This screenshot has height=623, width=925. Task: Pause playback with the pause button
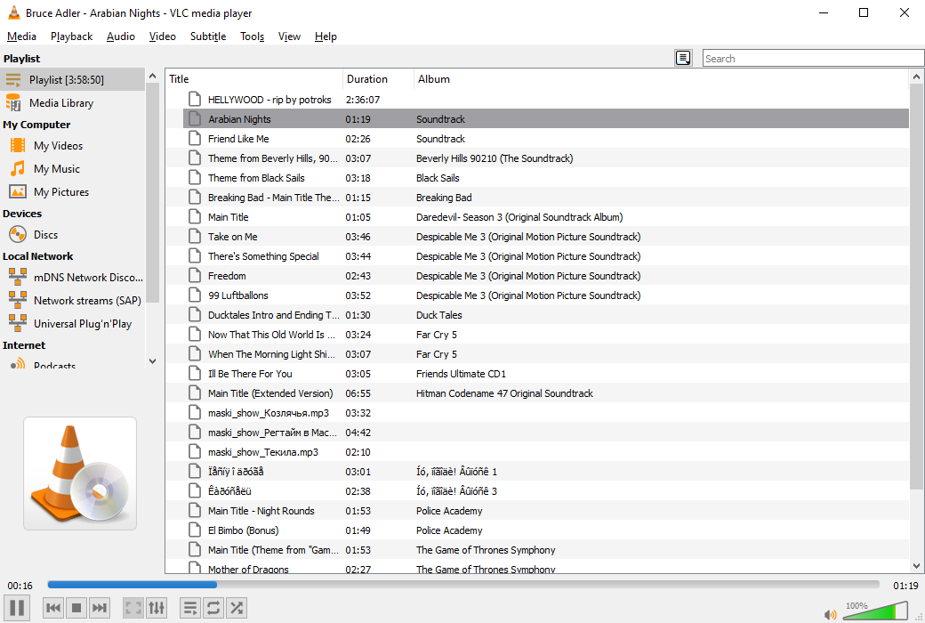[17, 608]
